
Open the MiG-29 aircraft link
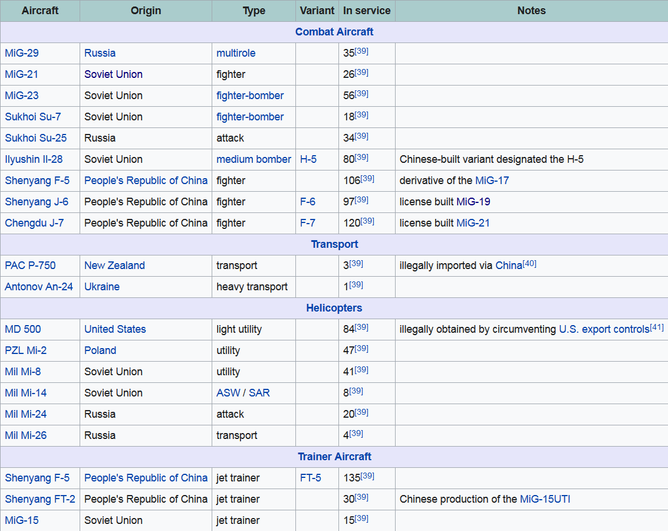[x=22, y=53]
